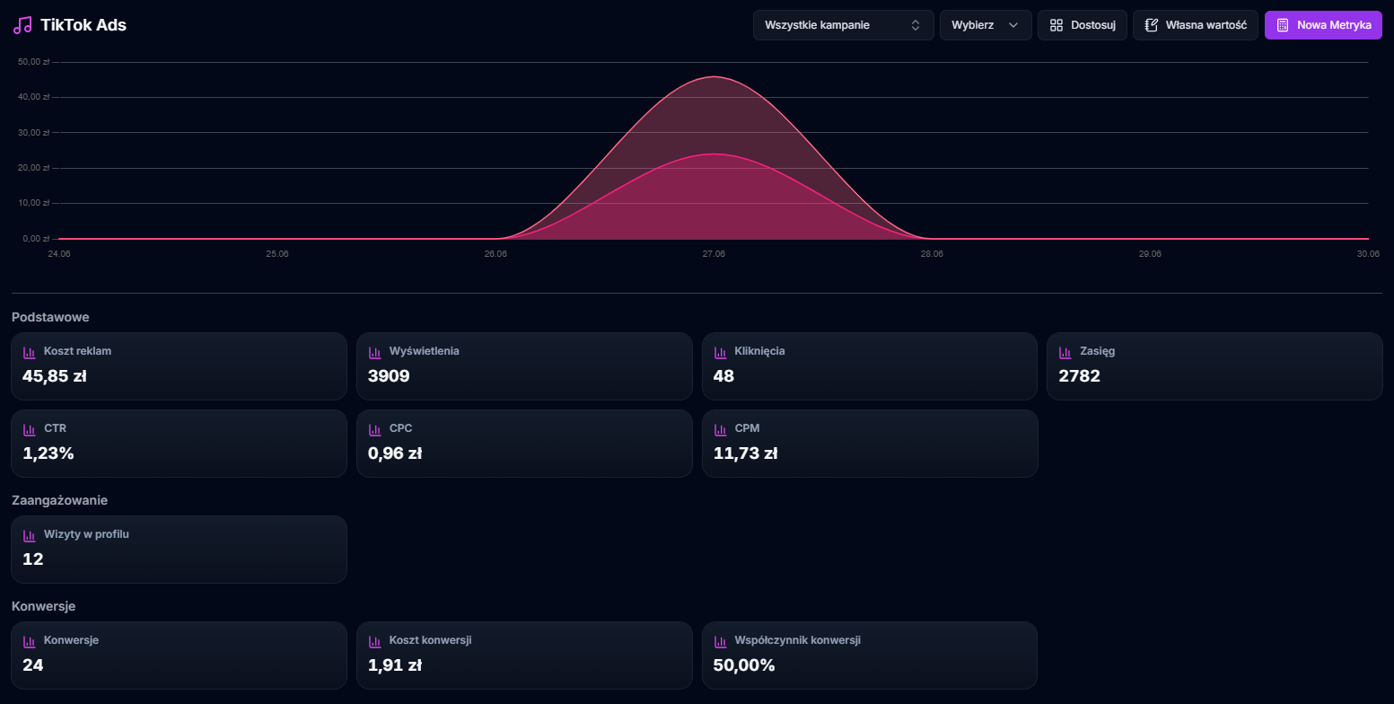Click the chart icon on the CTR card

coord(31,427)
